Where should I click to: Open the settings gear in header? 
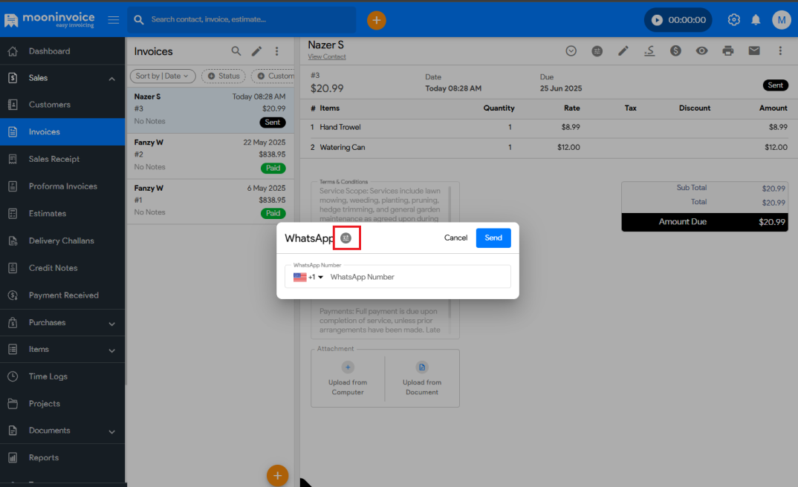click(x=733, y=20)
